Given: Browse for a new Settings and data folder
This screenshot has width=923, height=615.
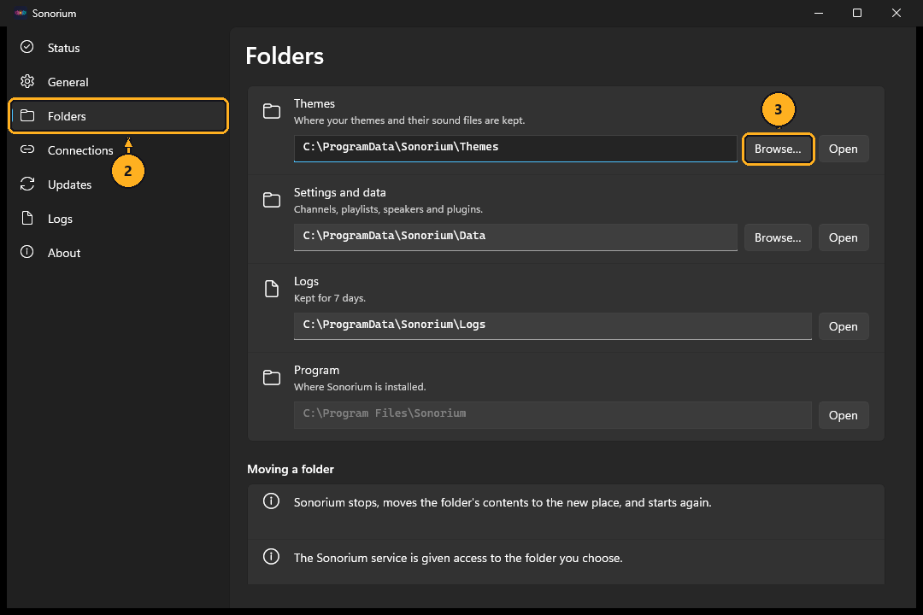Looking at the screenshot, I should [778, 237].
